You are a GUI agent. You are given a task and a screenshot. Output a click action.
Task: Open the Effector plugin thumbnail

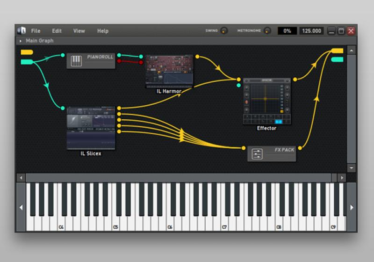(266, 101)
